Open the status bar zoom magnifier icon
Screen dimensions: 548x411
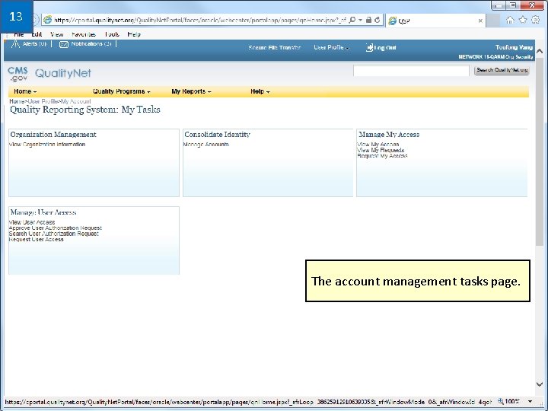[x=501, y=401]
